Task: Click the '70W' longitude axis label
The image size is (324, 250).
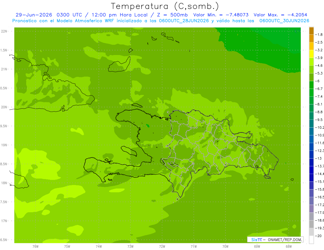Action: coord(225,246)
